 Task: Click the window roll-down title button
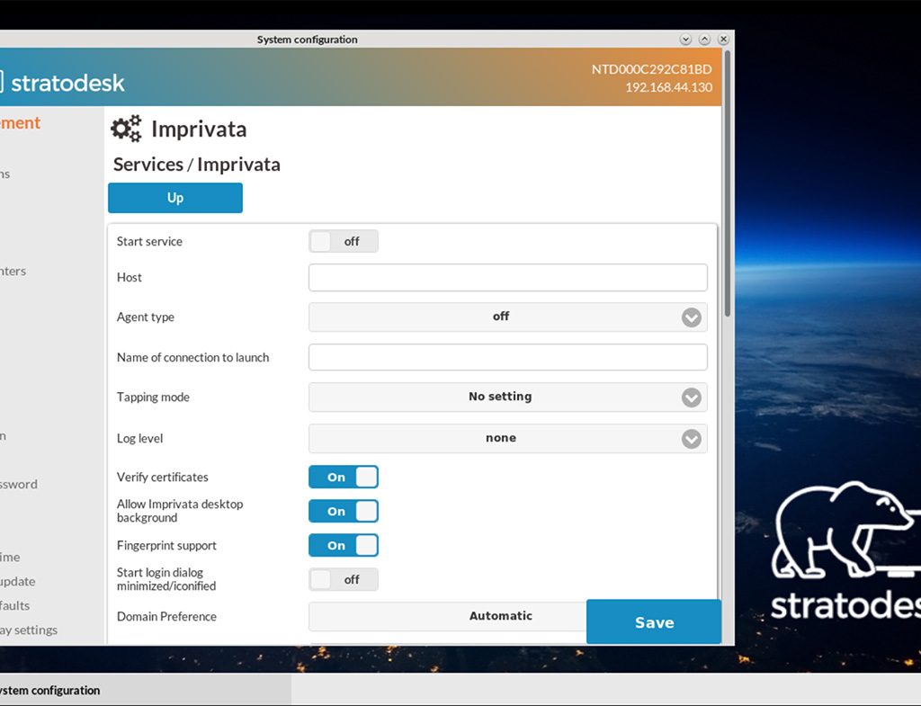coord(685,40)
